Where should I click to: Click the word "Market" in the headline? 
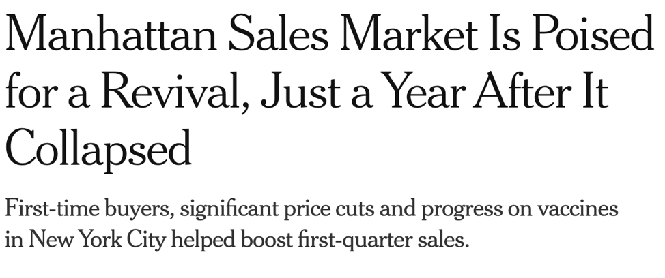tap(409, 33)
